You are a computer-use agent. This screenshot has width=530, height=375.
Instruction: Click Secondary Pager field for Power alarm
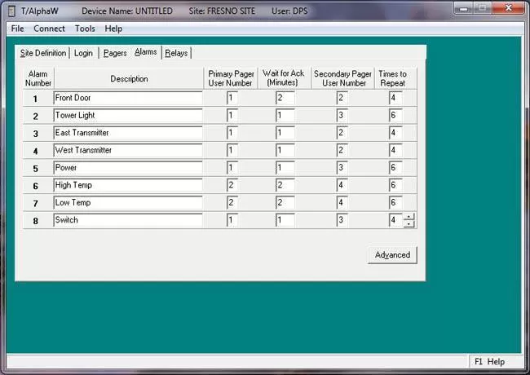(x=342, y=168)
